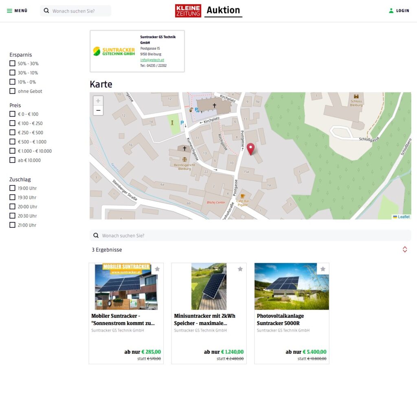Click the Kleine Zeitung logo
Viewport: 417px width, 396px height.
[188, 11]
